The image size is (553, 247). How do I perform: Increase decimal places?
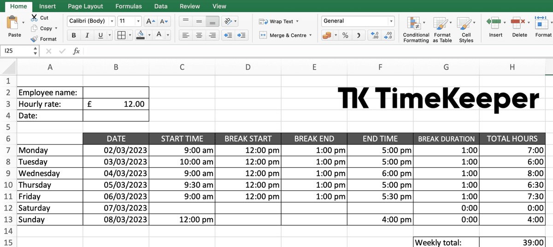pyautogui.click(x=375, y=35)
